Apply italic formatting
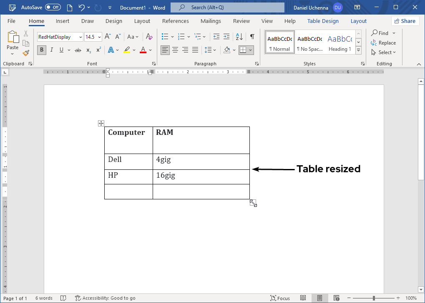 click(x=51, y=50)
